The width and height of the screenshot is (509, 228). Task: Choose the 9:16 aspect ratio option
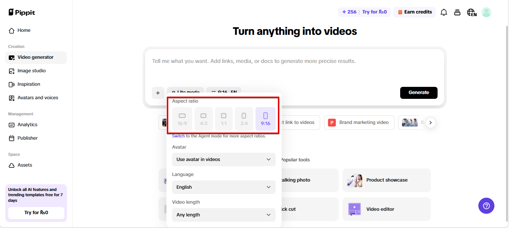(266, 119)
